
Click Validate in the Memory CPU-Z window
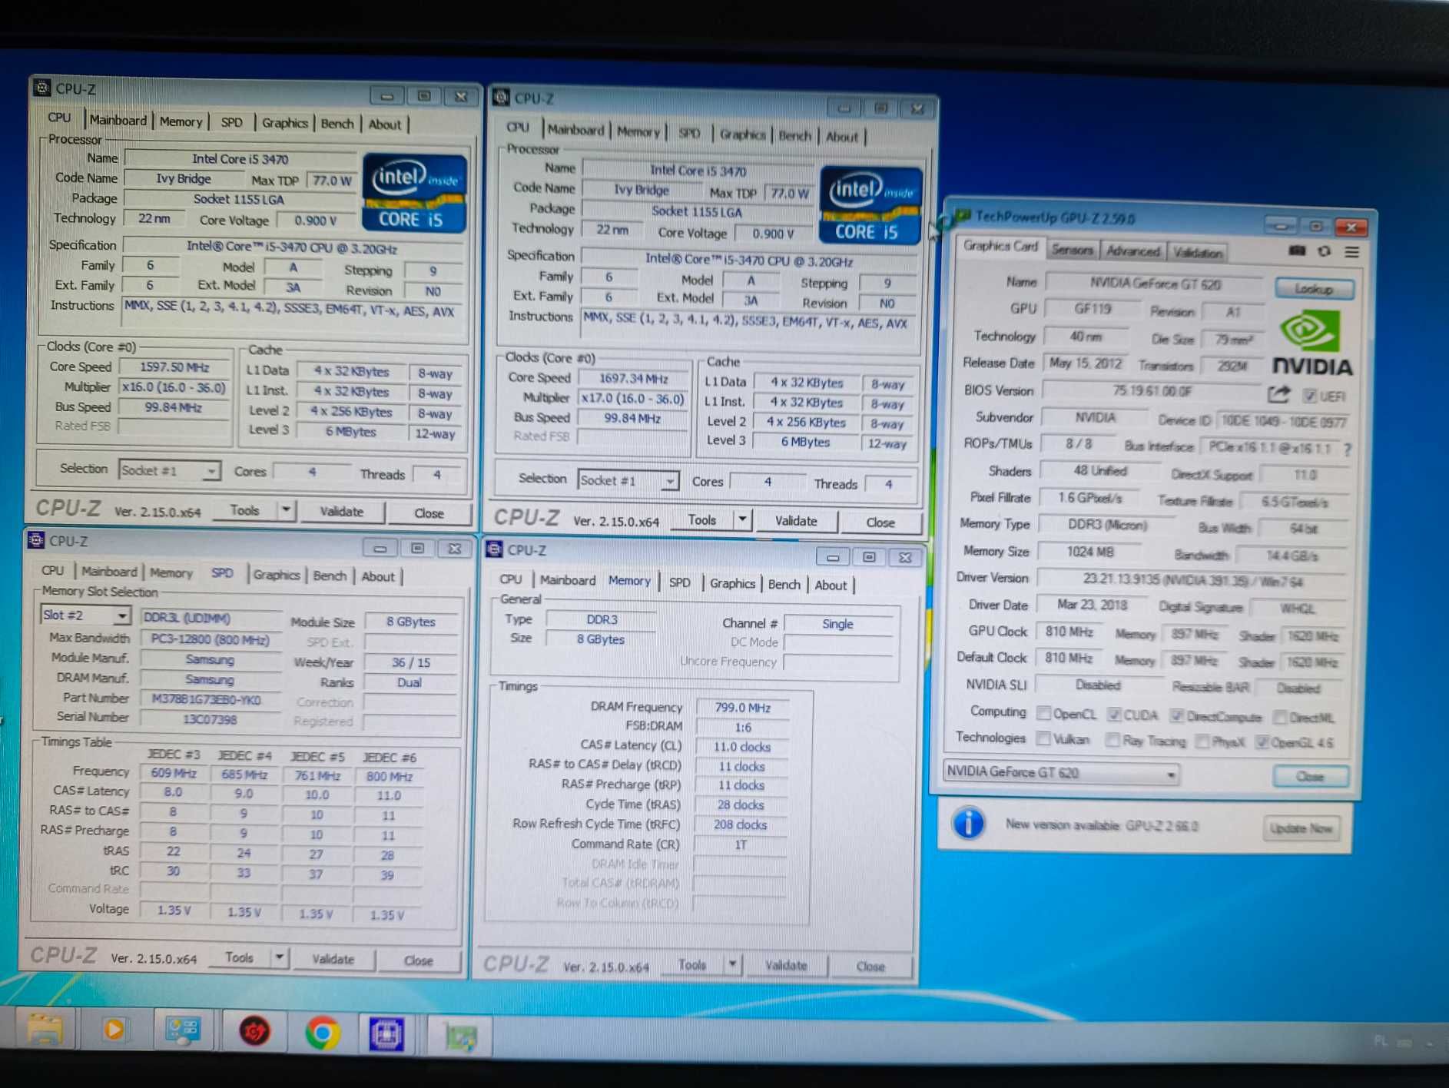pyautogui.click(x=786, y=965)
